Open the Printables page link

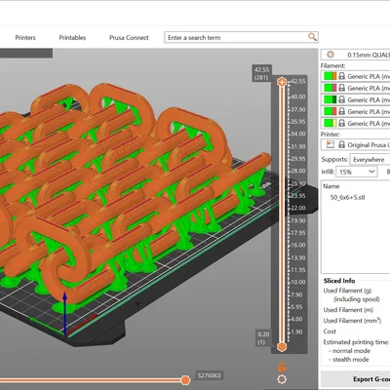[x=72, y=38]
